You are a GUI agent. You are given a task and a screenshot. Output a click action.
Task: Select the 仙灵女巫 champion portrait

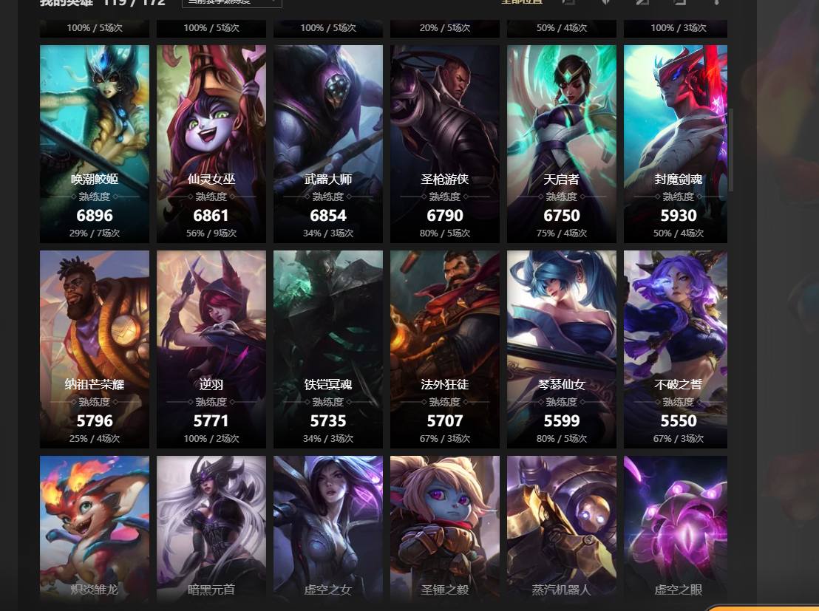click(211, 143)
